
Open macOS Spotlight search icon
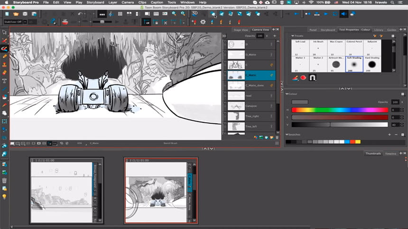click(x=392, y=2)
